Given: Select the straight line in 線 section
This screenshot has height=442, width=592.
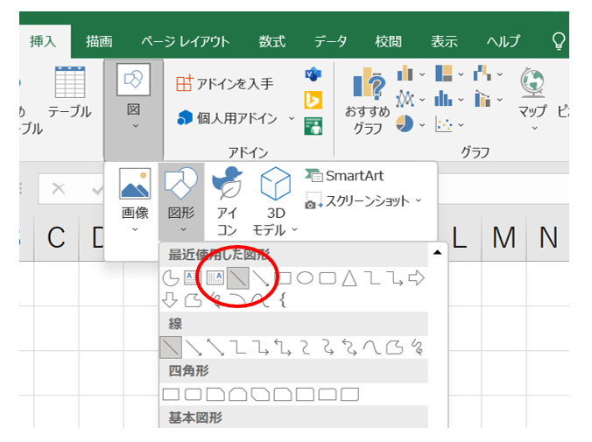Looking at the screenshot, I should pyautogui.click(x=171, y=347).
